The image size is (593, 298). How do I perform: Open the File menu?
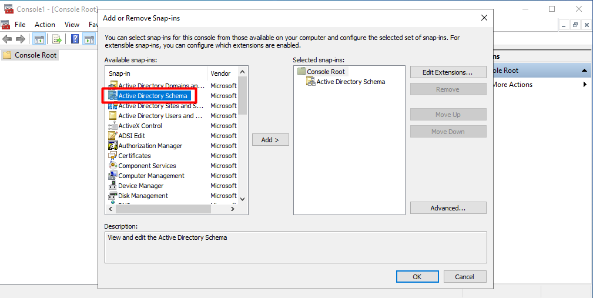point(20,25)
